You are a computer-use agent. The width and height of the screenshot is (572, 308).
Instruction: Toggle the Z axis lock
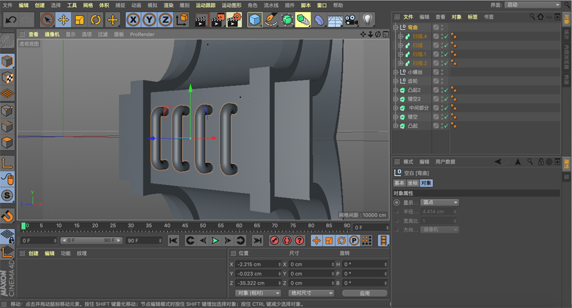point(165,20)
